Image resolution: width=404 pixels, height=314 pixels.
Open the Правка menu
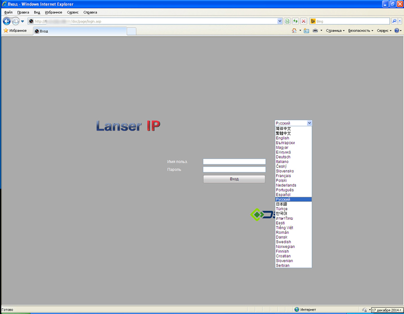pos(23,12)
